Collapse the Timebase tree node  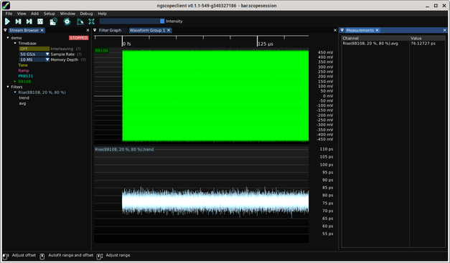click(x=15, y=43)
